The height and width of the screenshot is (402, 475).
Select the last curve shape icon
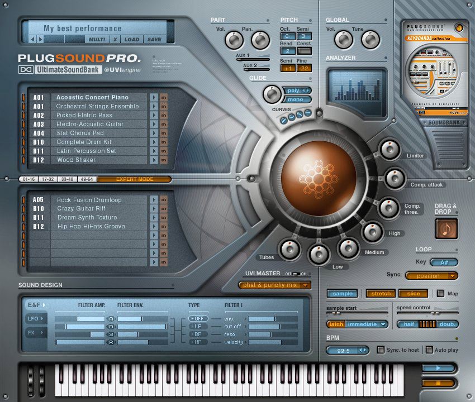(308, 113)
